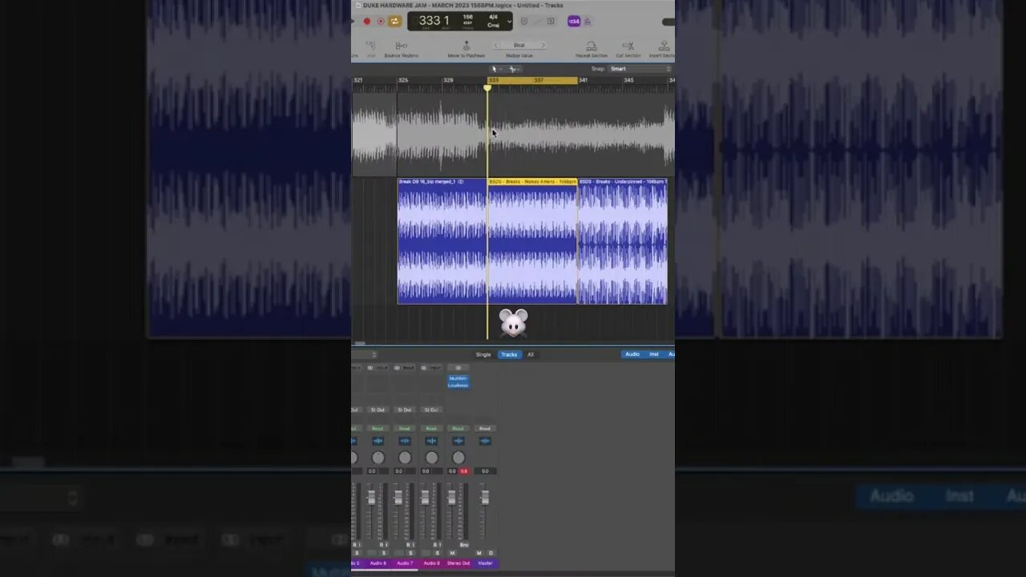Click the Repeat Section icon

(591, 46)
